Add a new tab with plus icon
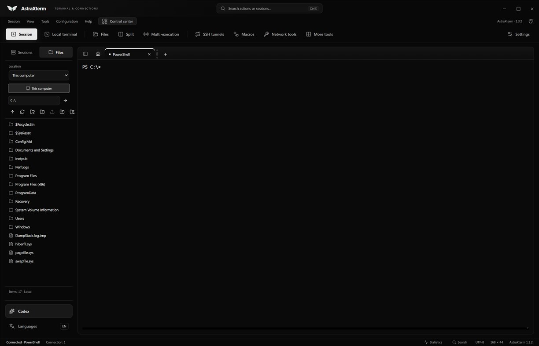 pyautogui.click(x=166, y=54)
